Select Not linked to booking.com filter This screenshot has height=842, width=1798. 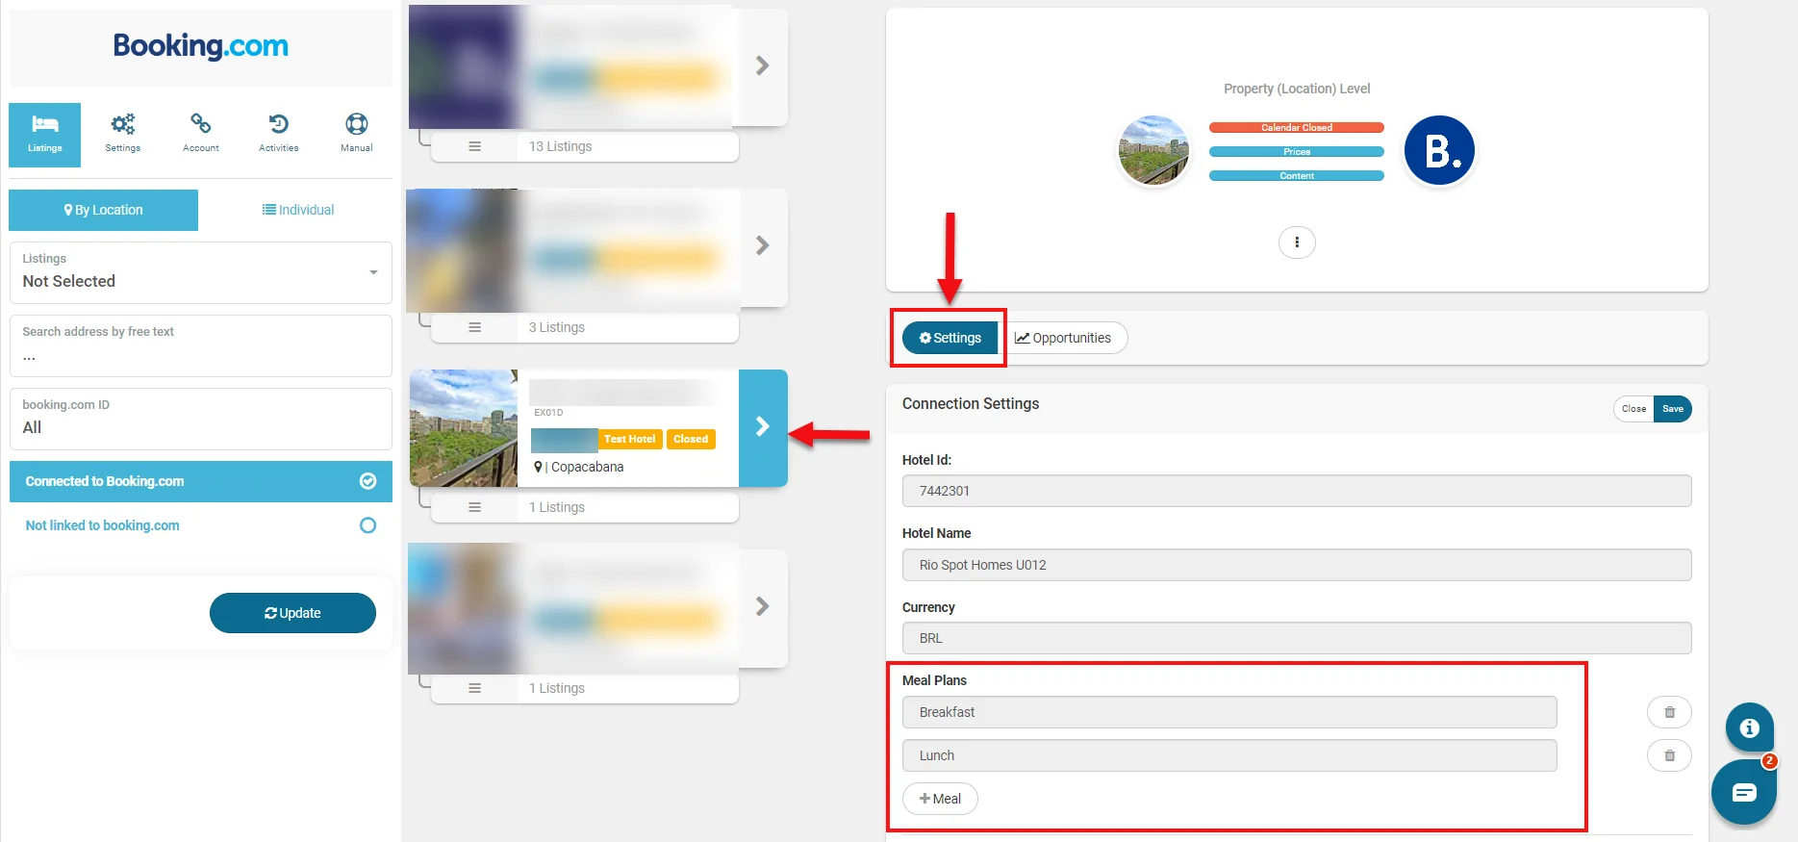click(x=201, y=525)
